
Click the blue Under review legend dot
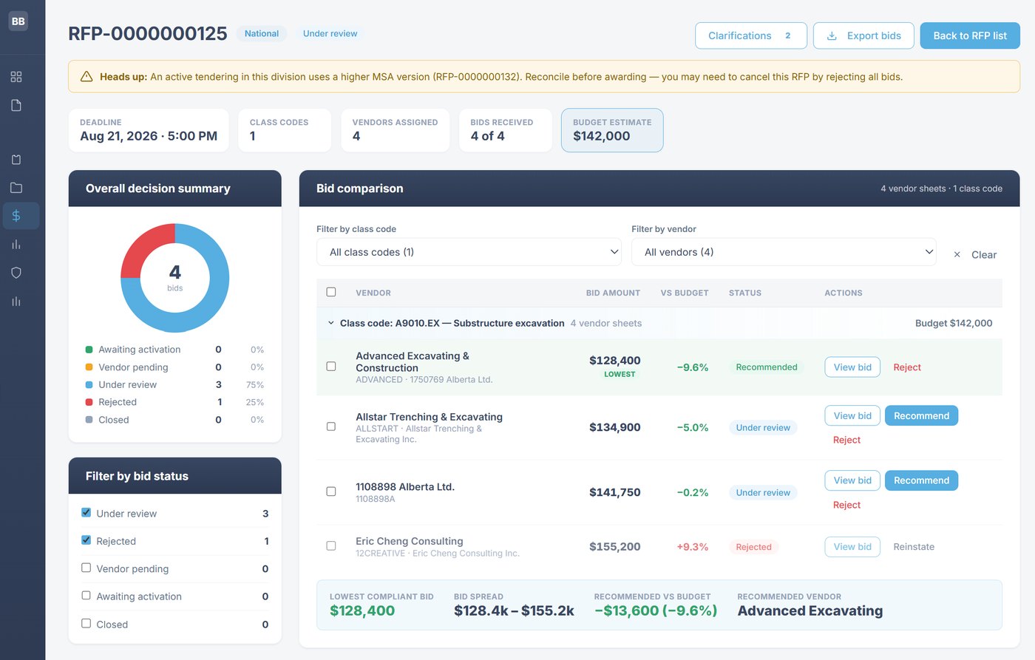click(89, 385)
